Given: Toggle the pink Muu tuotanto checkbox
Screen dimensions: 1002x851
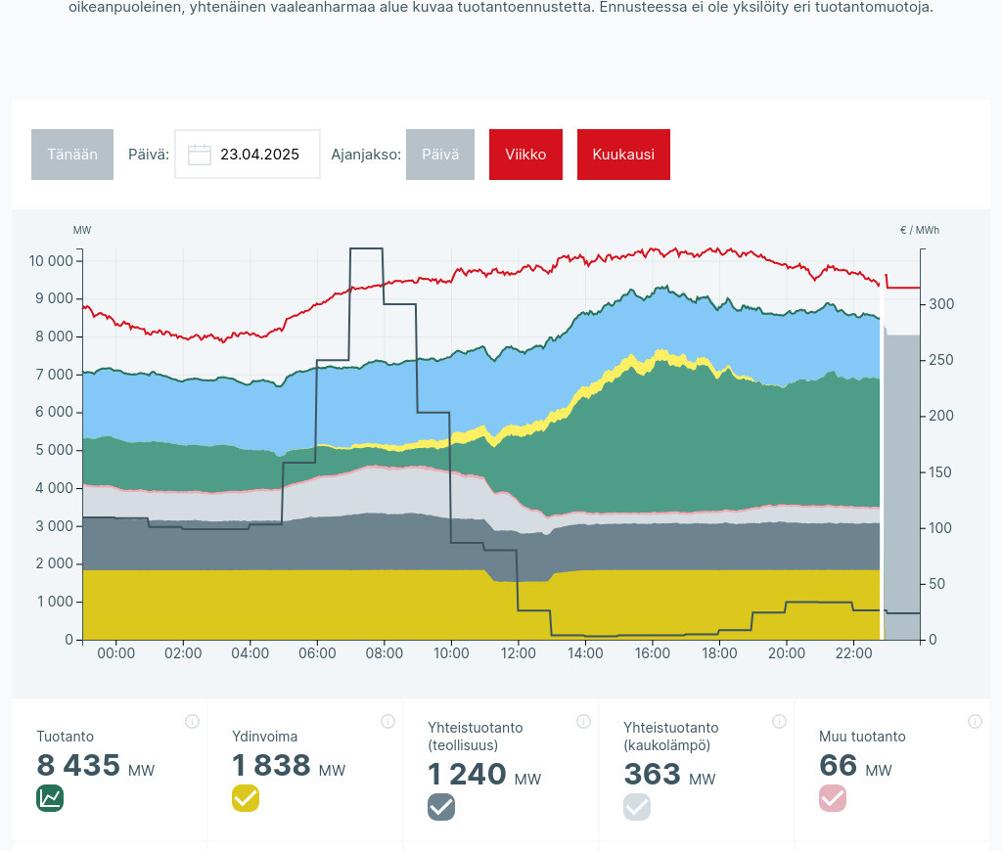Looking at the screenshot, I should pyautogui.click(x=833, y=798).
